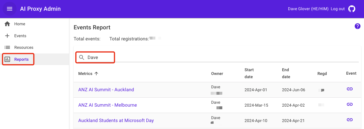Open ANZ AI Summit - Melbourne report
This screenshot has width=364, height=129.
pos(107,105)
